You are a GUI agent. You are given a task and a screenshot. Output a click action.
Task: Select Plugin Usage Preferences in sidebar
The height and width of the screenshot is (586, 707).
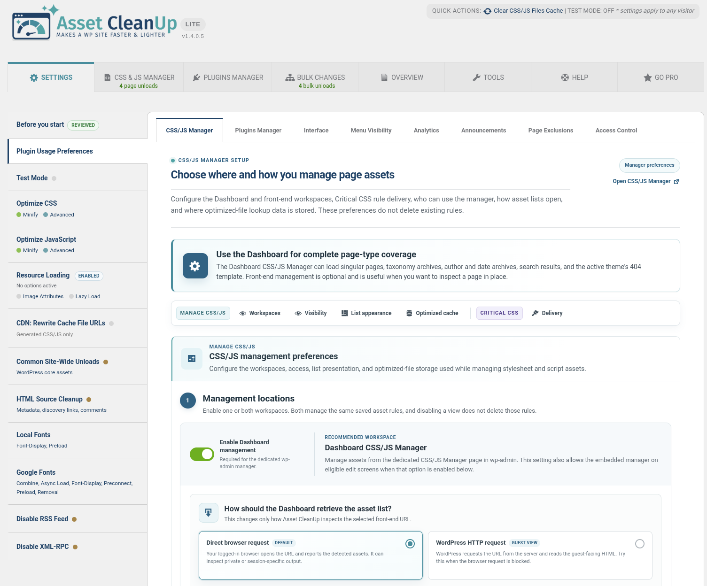tap(78, 151)
